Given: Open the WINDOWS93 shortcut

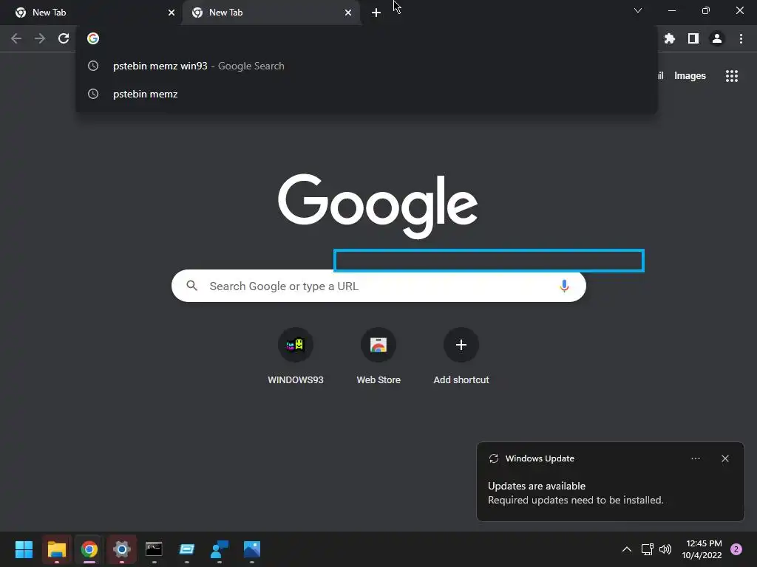Looking at the screenshot, I should [296, 356].
